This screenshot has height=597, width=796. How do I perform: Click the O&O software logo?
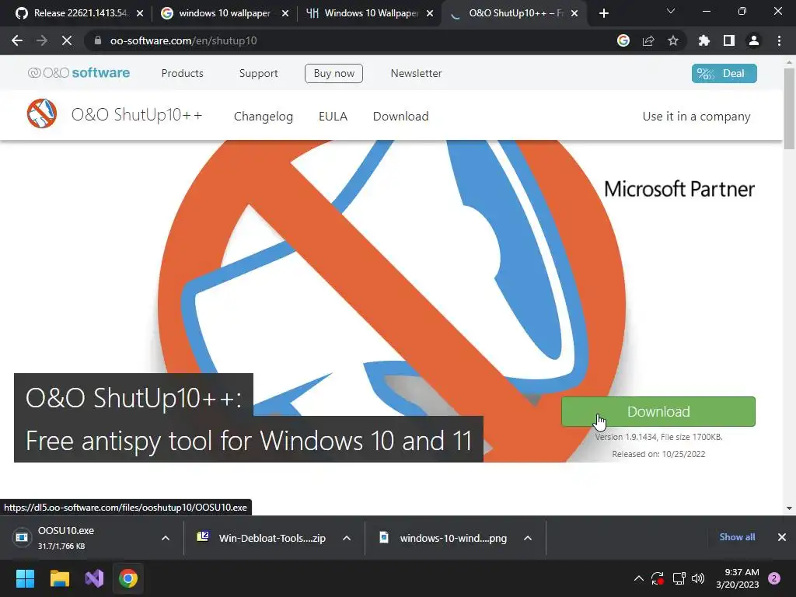79,73
